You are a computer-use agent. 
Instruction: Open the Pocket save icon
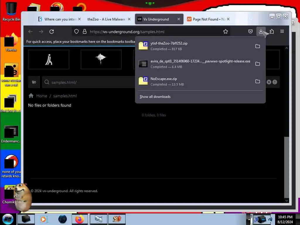click(250, 31)
